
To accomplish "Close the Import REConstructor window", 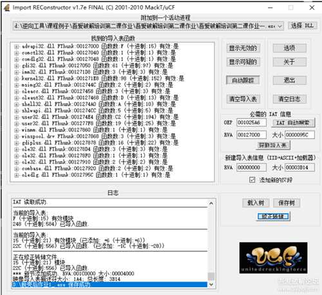I will coord(312,8).
